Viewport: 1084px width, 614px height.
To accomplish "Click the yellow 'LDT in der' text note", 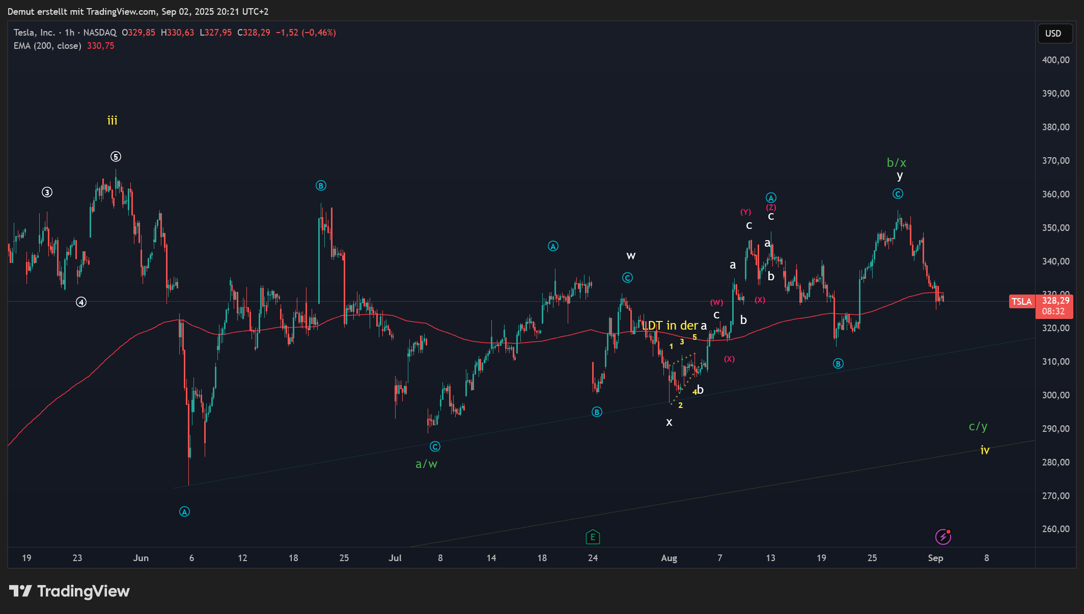I will coord(670,326).
